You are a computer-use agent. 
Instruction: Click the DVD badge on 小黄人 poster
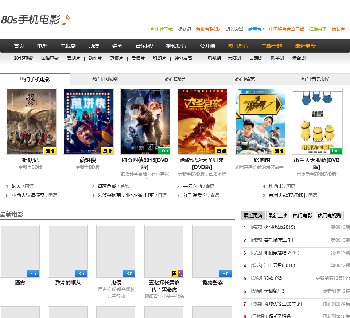coord(336,151)
